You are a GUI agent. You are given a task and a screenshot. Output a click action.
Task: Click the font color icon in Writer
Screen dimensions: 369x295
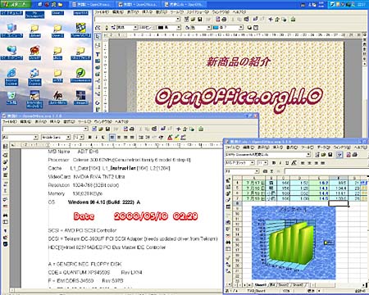pos(170,137)
